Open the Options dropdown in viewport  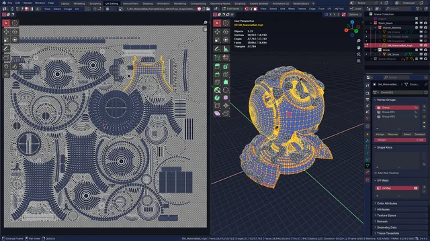coord(355,15)
